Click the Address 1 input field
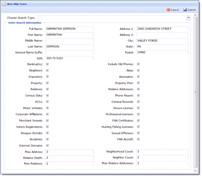 point(162,29)
